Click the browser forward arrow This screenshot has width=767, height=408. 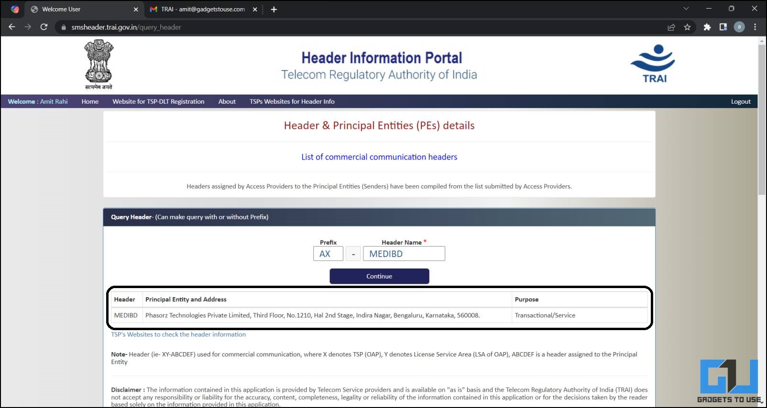click(28, 27)
